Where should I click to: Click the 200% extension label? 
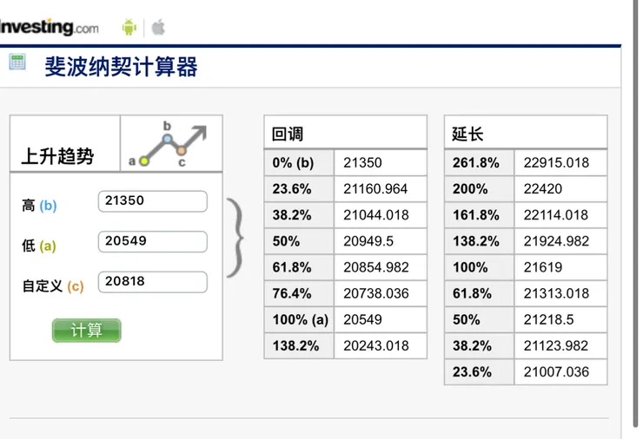coord(470,189)
